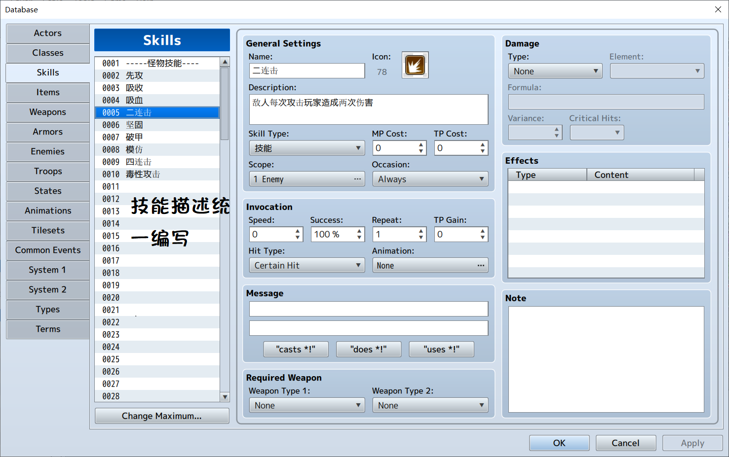The image size is (729, 457).
Task: Open the Scope selector showing 1 Enemy
Action: click(307, 179)
